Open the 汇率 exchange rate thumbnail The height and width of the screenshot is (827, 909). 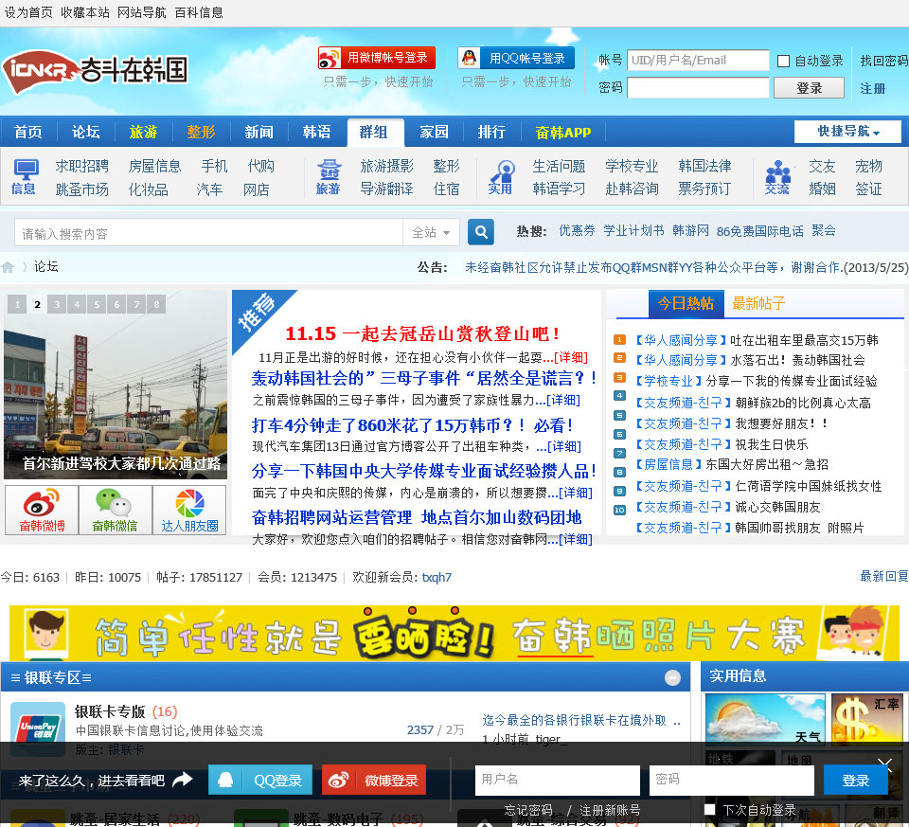(866, 719)
